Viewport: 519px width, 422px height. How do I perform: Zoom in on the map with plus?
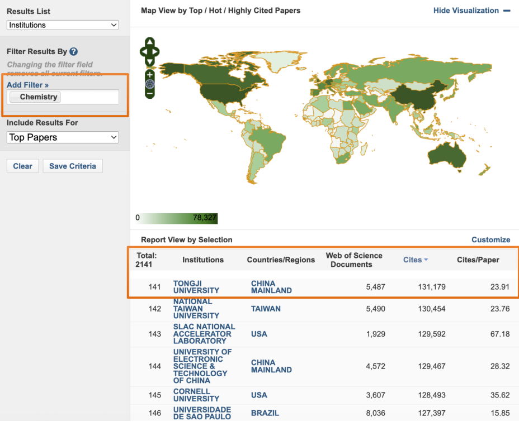pyautogui.click(x=149, y=74)
